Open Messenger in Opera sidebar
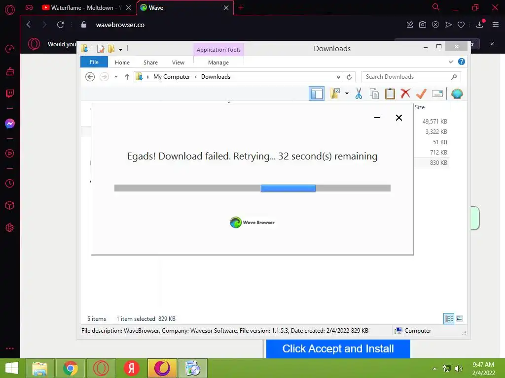The image size is (505, 378). click(10, 124)
